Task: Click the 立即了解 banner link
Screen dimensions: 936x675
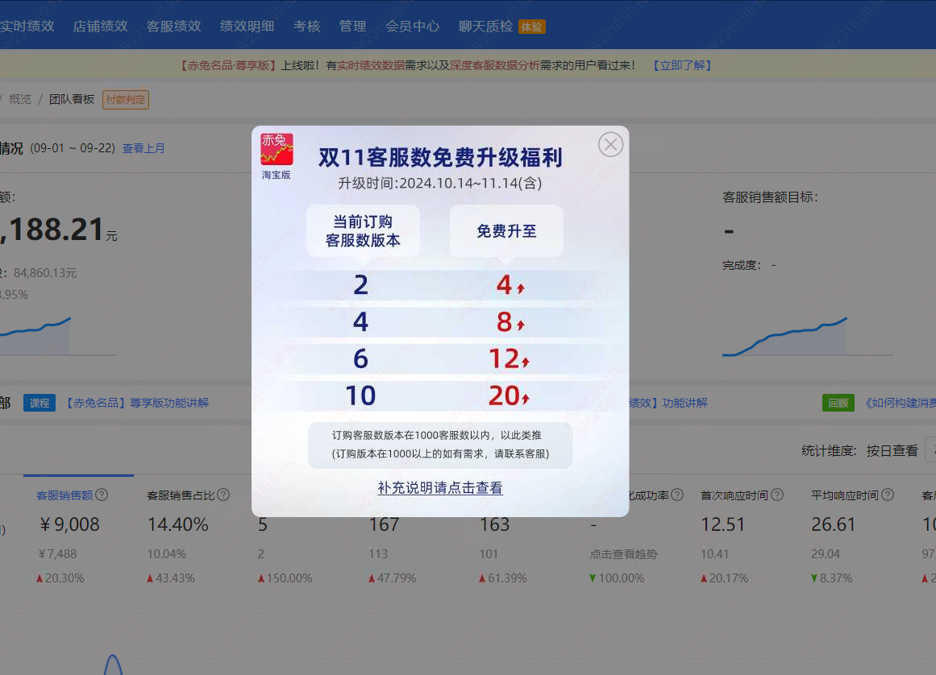Action: (682, 65)
